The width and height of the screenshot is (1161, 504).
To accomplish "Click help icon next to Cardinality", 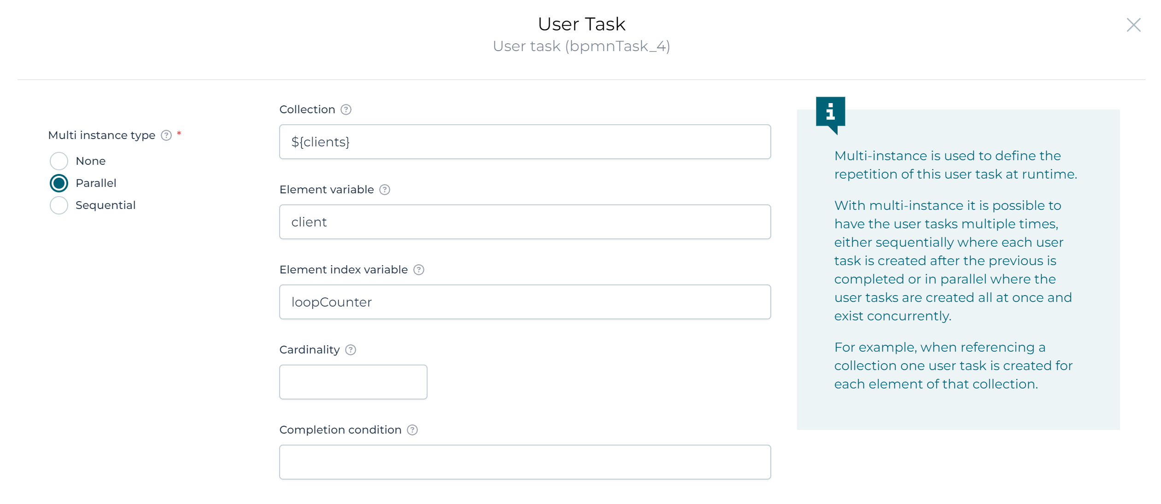I will click(x=350, y=350).
